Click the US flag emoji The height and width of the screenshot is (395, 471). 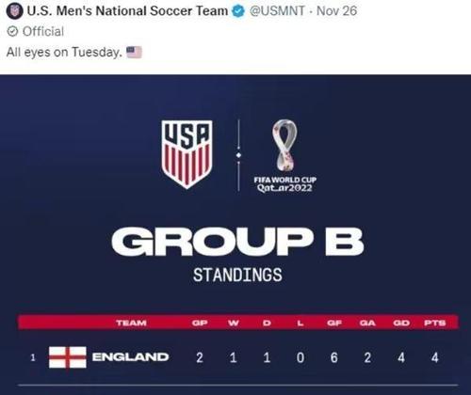click(x=134, y=52)
